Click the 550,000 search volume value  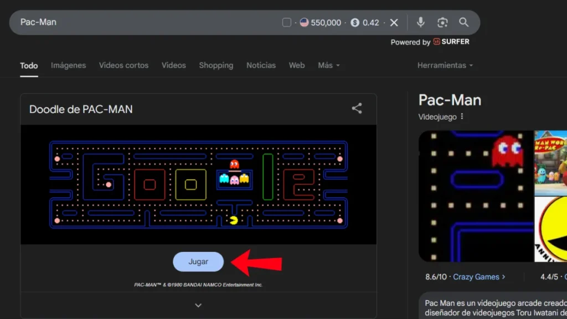(x=326, y=23)
